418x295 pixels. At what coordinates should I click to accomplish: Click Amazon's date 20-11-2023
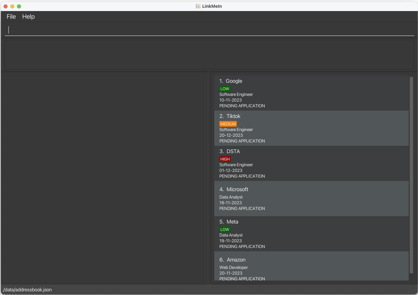pyautogui.click(x=231, y=273)
